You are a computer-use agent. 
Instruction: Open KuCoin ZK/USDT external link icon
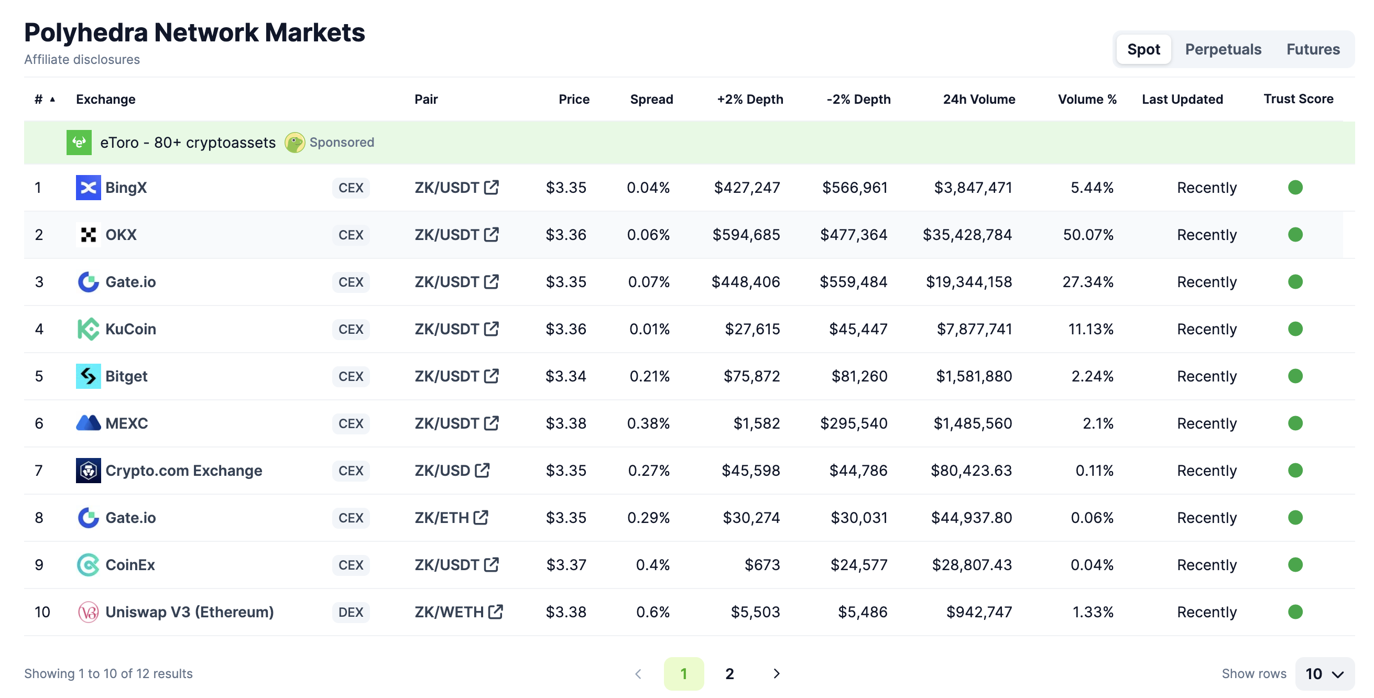pyautogui.click(x=491, y=329)
